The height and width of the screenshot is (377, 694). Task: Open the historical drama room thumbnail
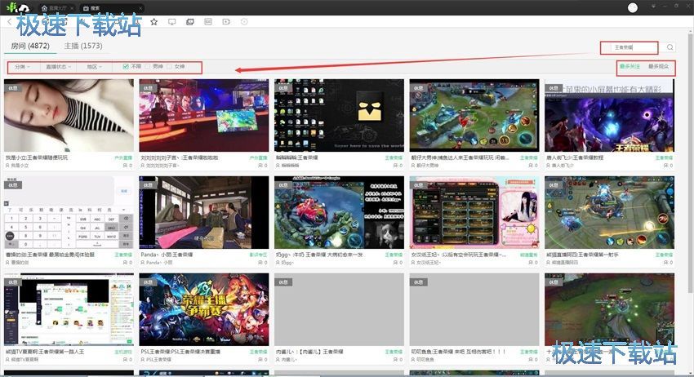coord(204,212)
